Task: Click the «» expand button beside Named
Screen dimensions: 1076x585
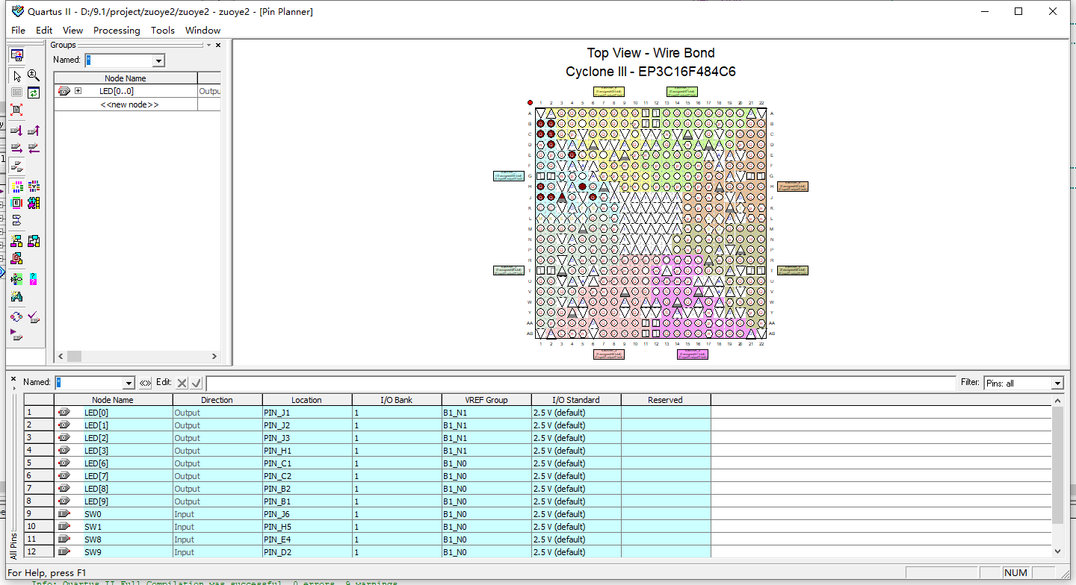Action: 145,383
